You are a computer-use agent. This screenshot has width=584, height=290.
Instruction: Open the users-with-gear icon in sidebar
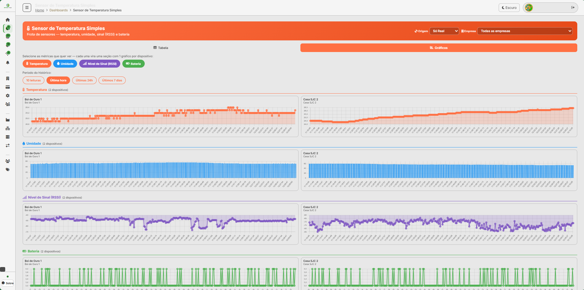click(x=8, y=104)
